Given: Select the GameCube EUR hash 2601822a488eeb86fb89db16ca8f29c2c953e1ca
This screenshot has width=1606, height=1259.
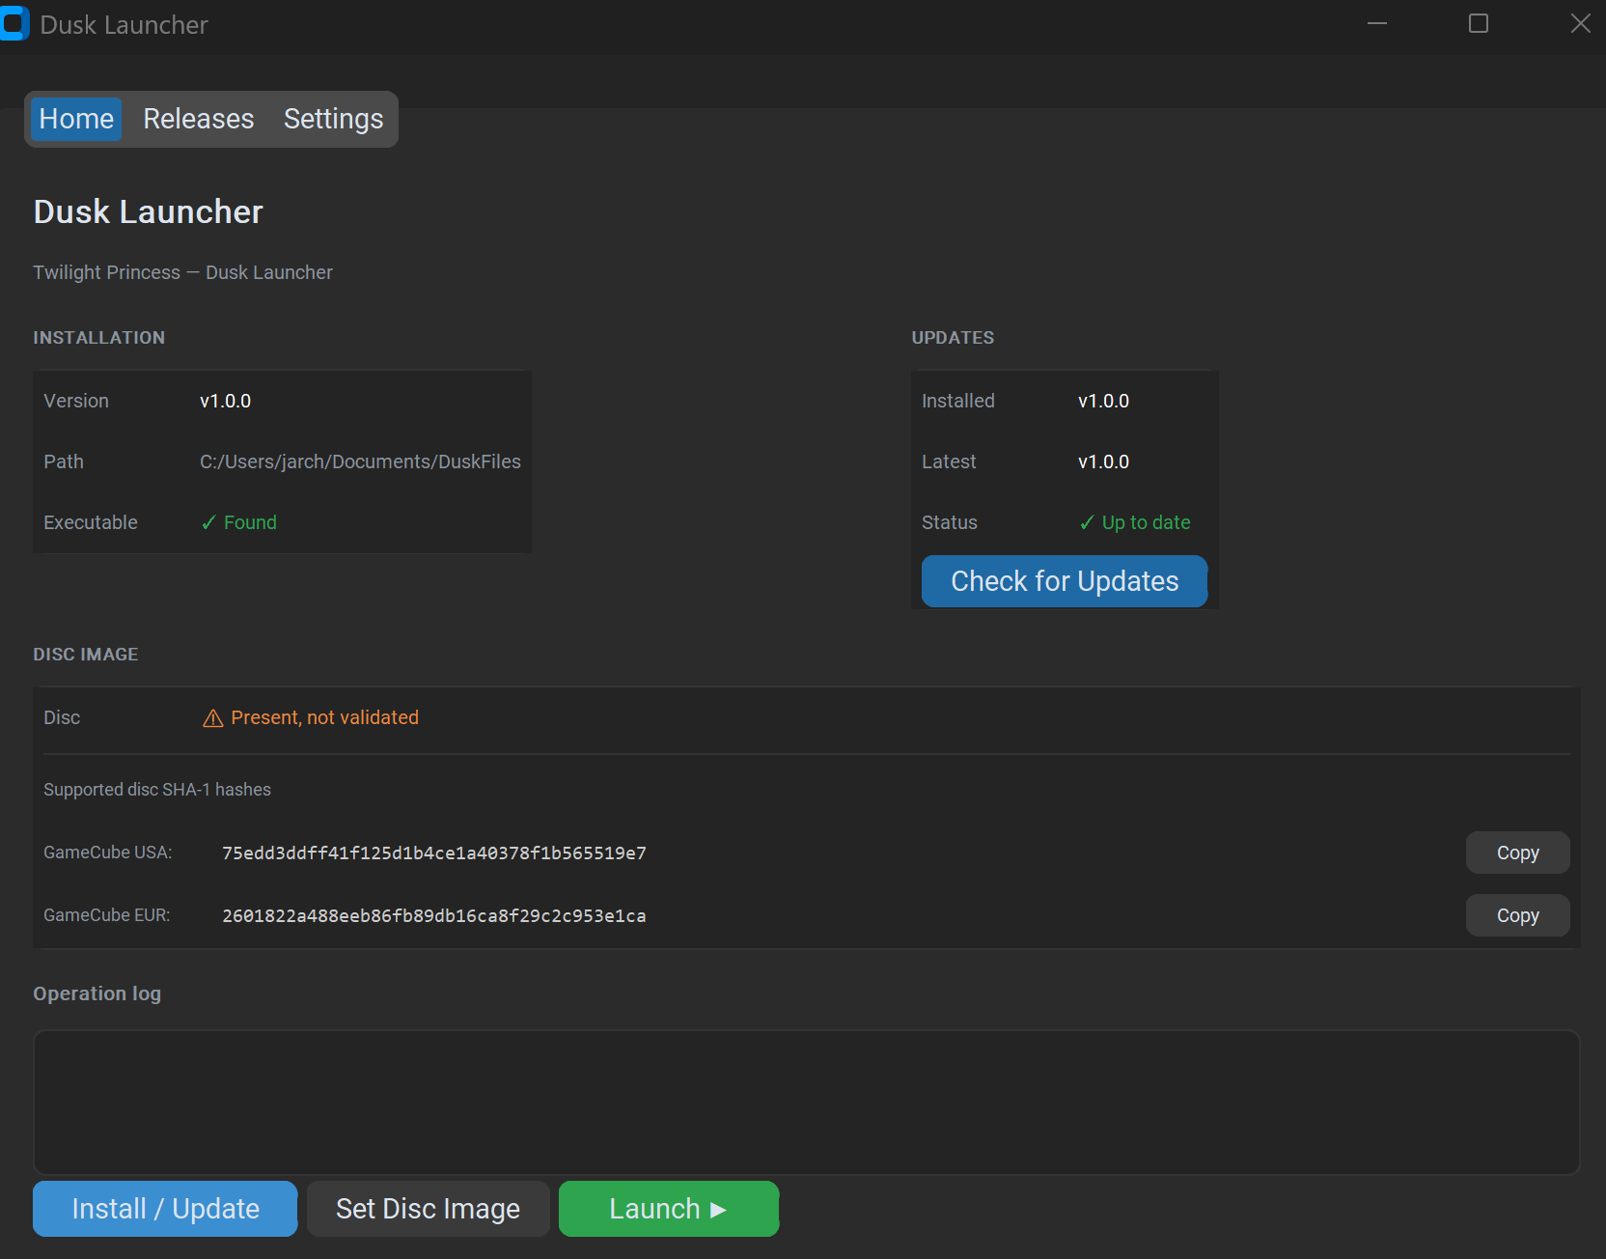Looking at the screenshot, I should pos(434,916).
